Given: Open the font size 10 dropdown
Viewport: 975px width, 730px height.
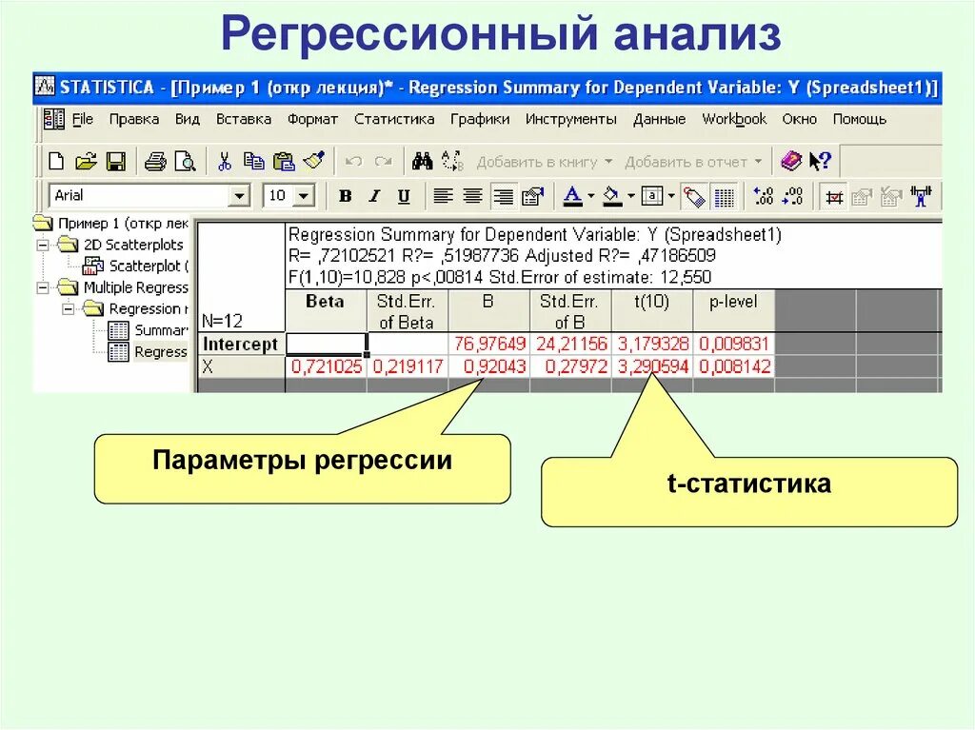Looking at the screenshot, I should pyautogui.click(x=304, y=197).
